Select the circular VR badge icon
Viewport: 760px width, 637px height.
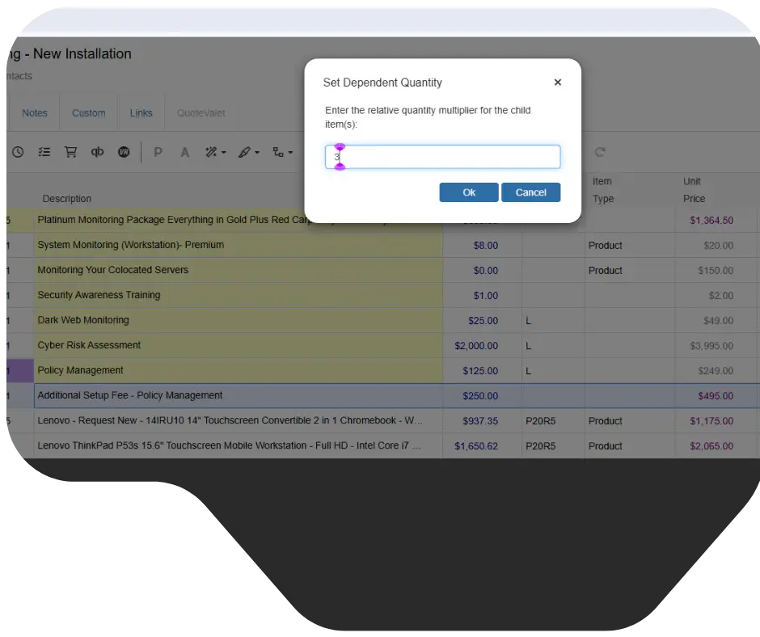coord(124,152)
